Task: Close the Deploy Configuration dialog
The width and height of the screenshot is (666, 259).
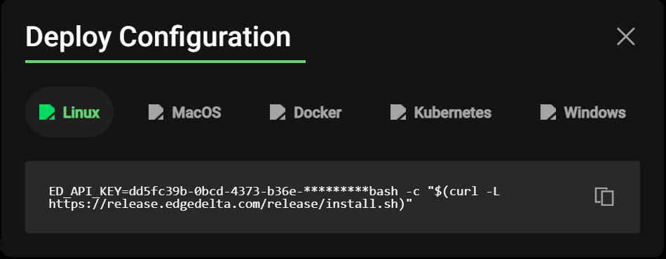Action: pos(625,36)
